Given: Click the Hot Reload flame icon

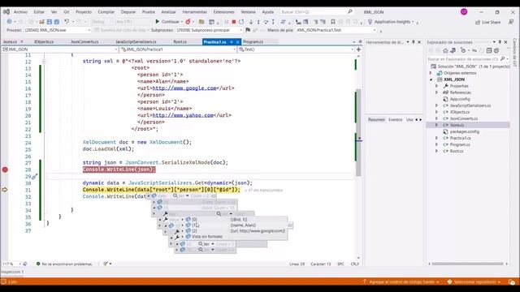Looking at the screenshot, I should click(188, 22).
